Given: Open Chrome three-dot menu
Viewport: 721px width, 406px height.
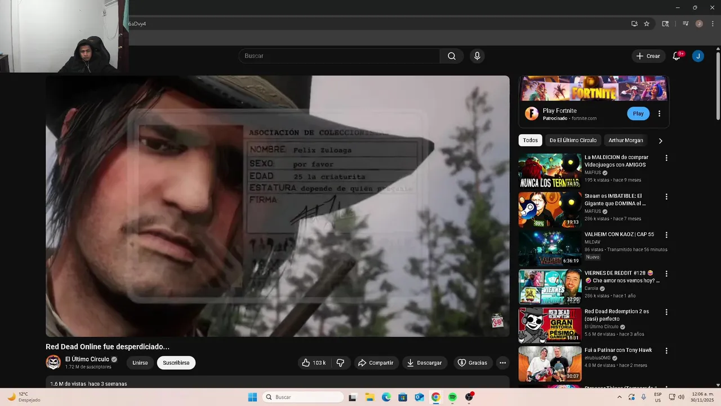Looking at the screenshot, I should tap(713, 24).
